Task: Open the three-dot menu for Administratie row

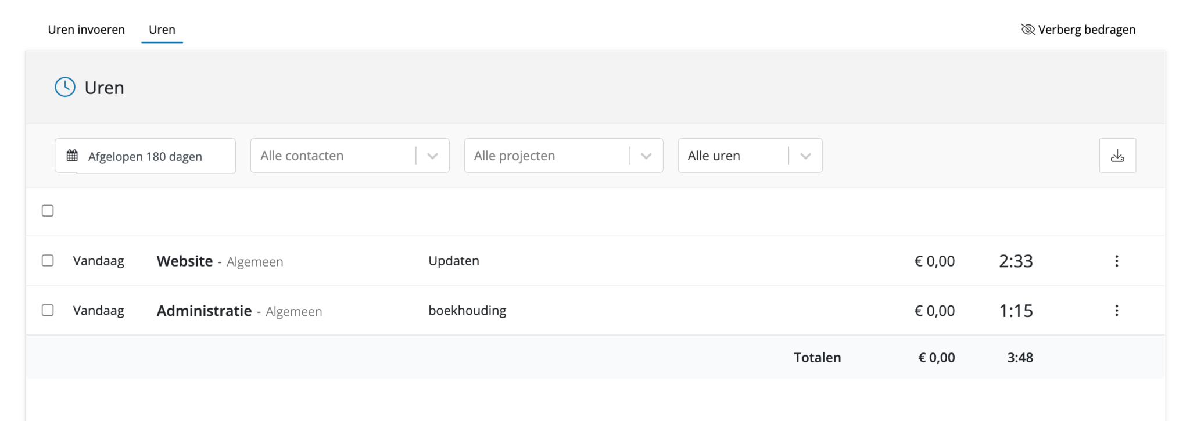Action: click(1116, 311)
